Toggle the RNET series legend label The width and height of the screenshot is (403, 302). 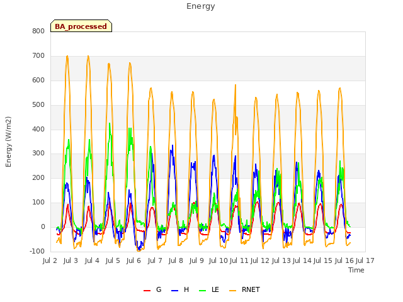(x=251, y=289)
